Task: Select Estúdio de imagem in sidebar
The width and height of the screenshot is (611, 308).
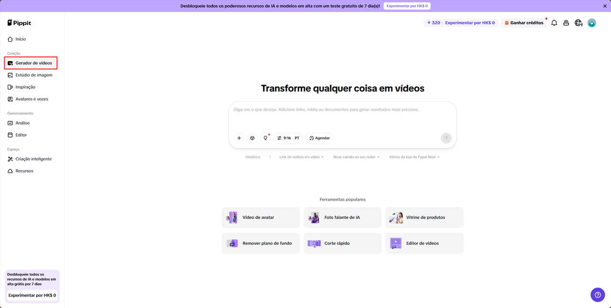Action: tap(33, 74)
